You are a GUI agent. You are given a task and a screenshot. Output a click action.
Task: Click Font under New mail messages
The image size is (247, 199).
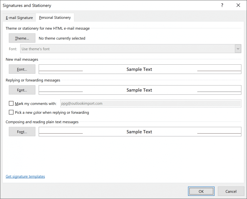click(22, 69)
